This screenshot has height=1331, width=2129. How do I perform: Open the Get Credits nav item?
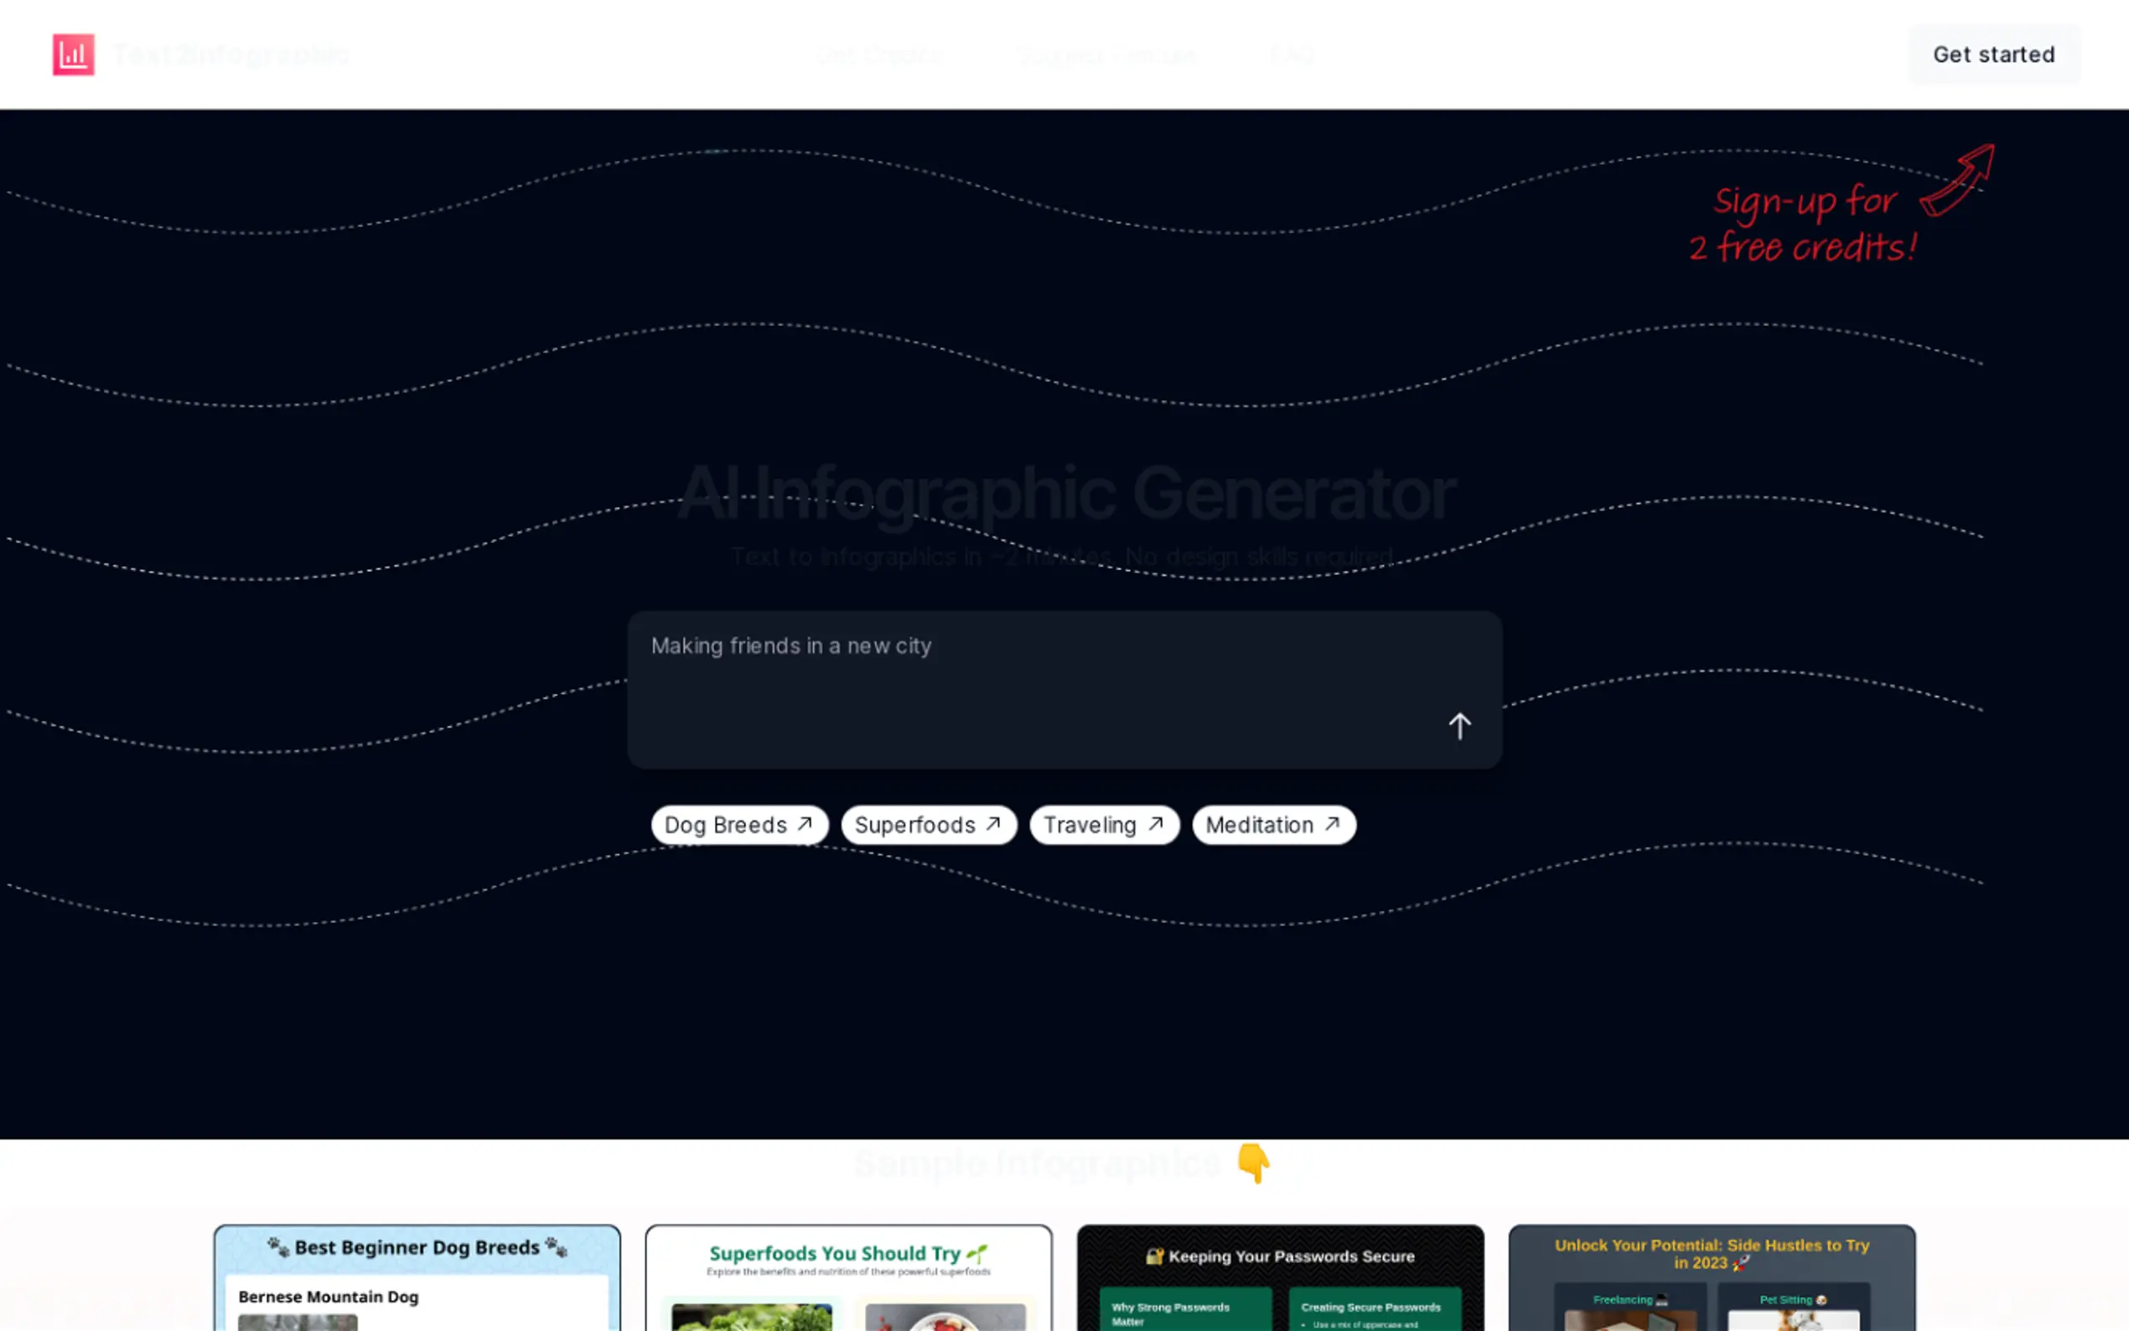[x=878, y=55]
